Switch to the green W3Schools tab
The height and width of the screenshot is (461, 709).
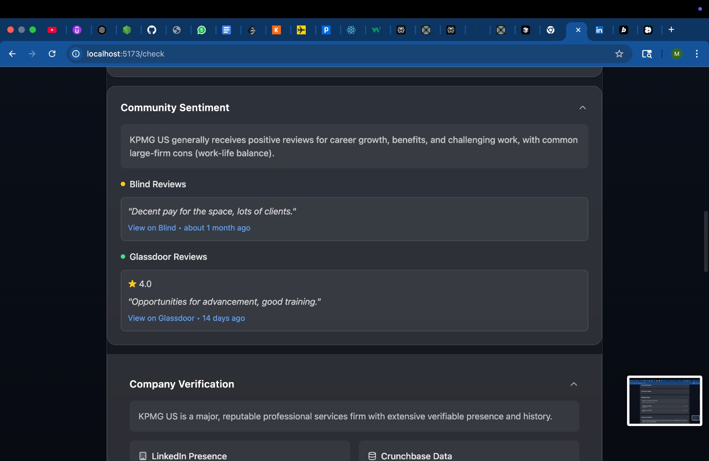pos(376,30)
